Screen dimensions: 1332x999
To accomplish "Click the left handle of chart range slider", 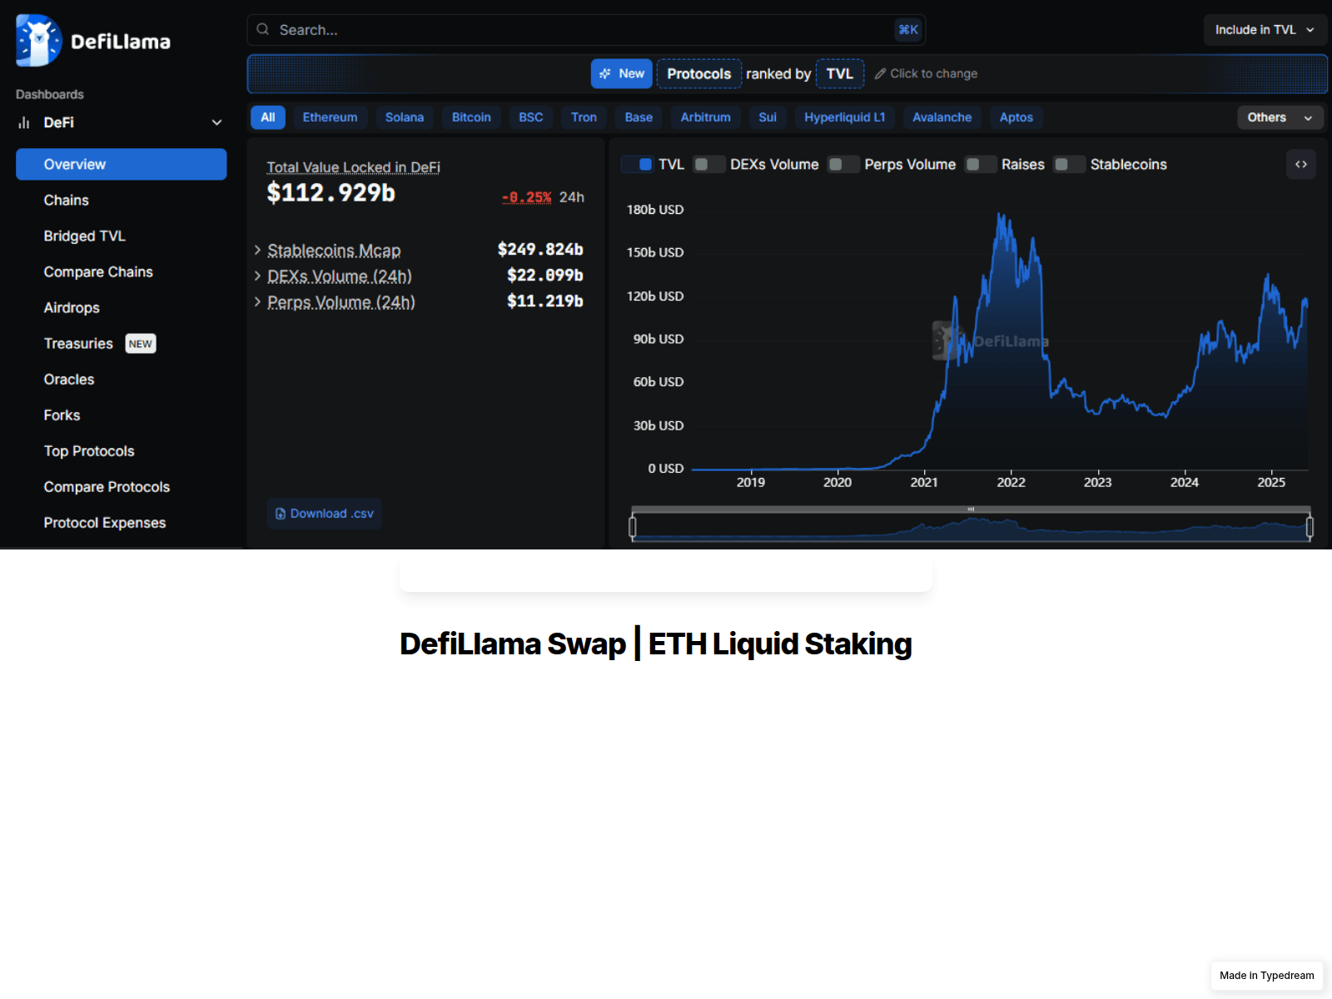I will [x=633, y=526].
